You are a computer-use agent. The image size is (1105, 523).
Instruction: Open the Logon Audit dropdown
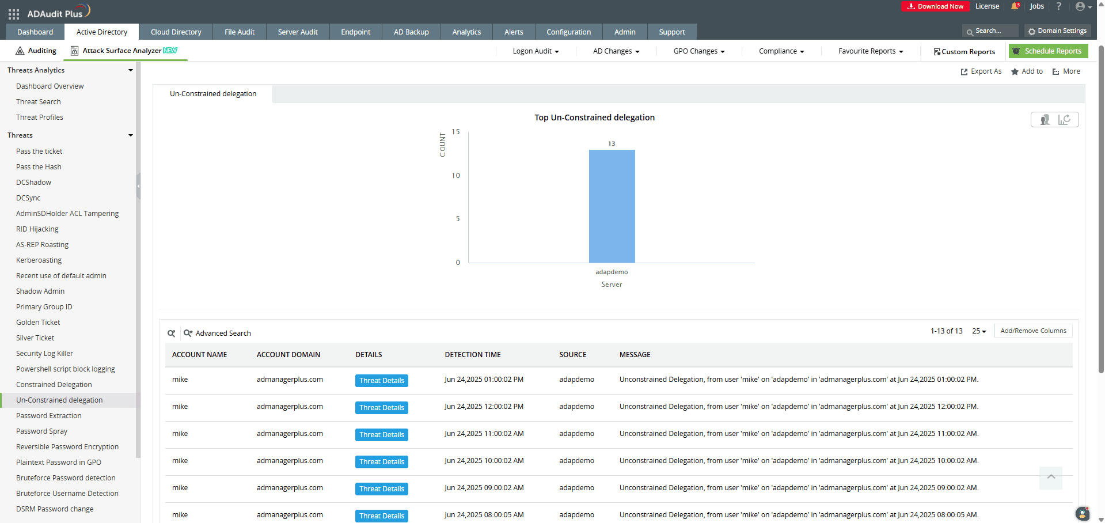(536, 51)
